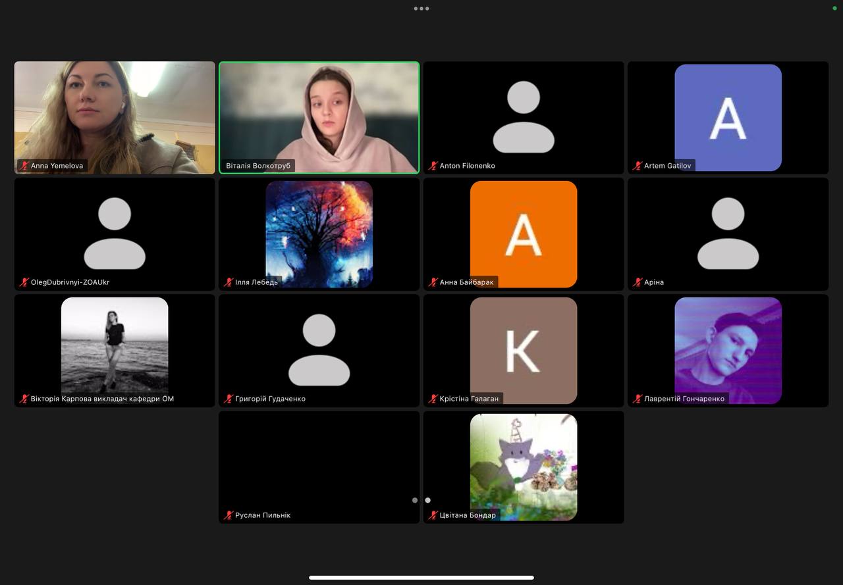Viewport: 843px width, 585px height.
Task: Tap the orange "A" avatar of Анна Байбарак
Action: pos(524,234)
